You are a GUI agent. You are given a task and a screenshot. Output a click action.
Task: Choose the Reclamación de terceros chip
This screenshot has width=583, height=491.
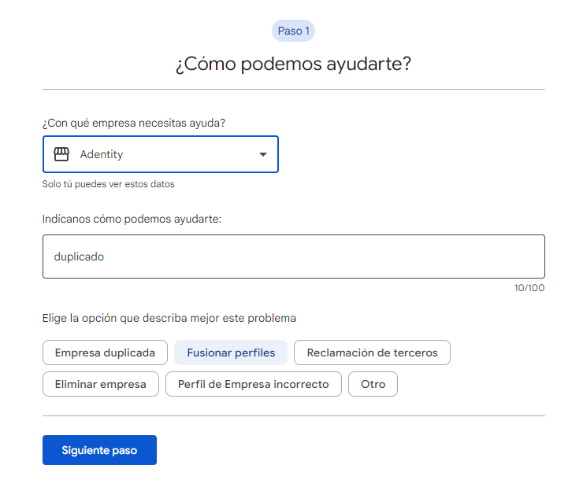pyautogui.click(x=372, y=353)
